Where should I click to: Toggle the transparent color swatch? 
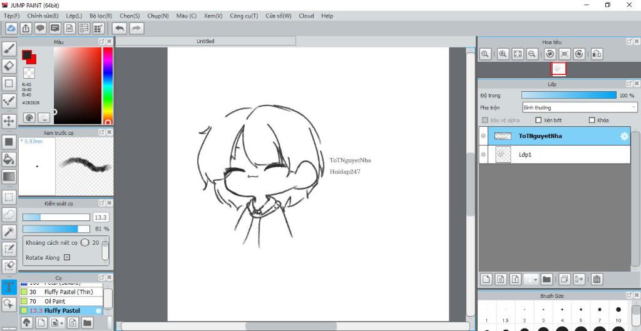click(29, 73)
